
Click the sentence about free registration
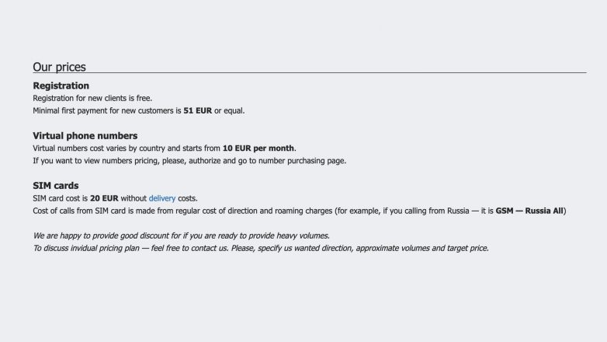pyautogui.click(x=92, y=98)
